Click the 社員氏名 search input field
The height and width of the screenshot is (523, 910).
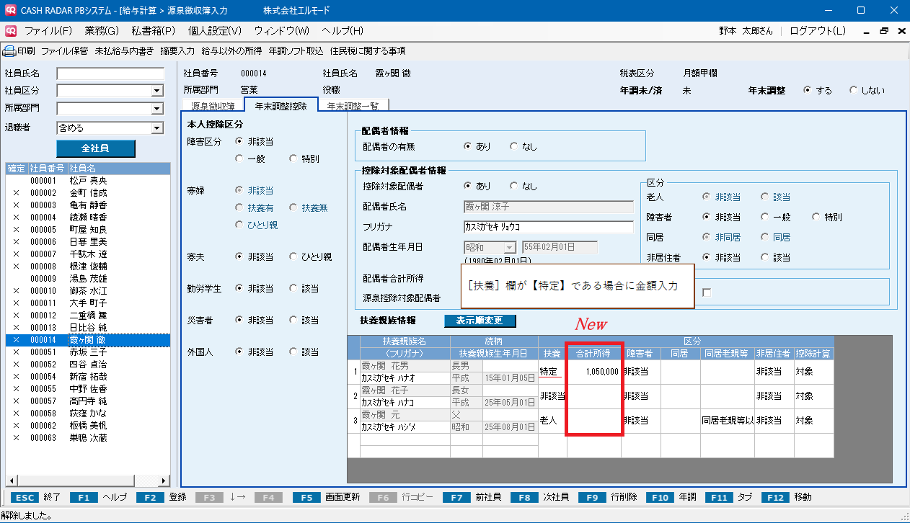[x=110, y=73]
